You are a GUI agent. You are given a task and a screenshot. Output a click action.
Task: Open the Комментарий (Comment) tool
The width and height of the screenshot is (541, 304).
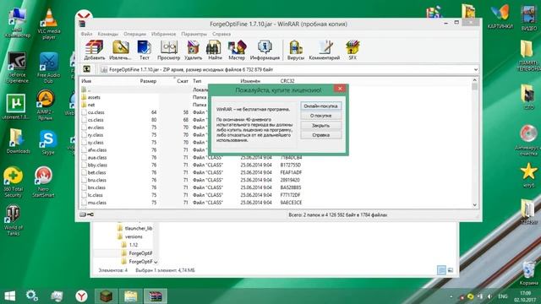[x=325, y=51]
